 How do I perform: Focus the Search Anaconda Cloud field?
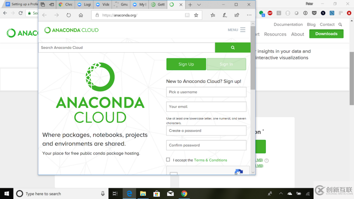point(127,48)
